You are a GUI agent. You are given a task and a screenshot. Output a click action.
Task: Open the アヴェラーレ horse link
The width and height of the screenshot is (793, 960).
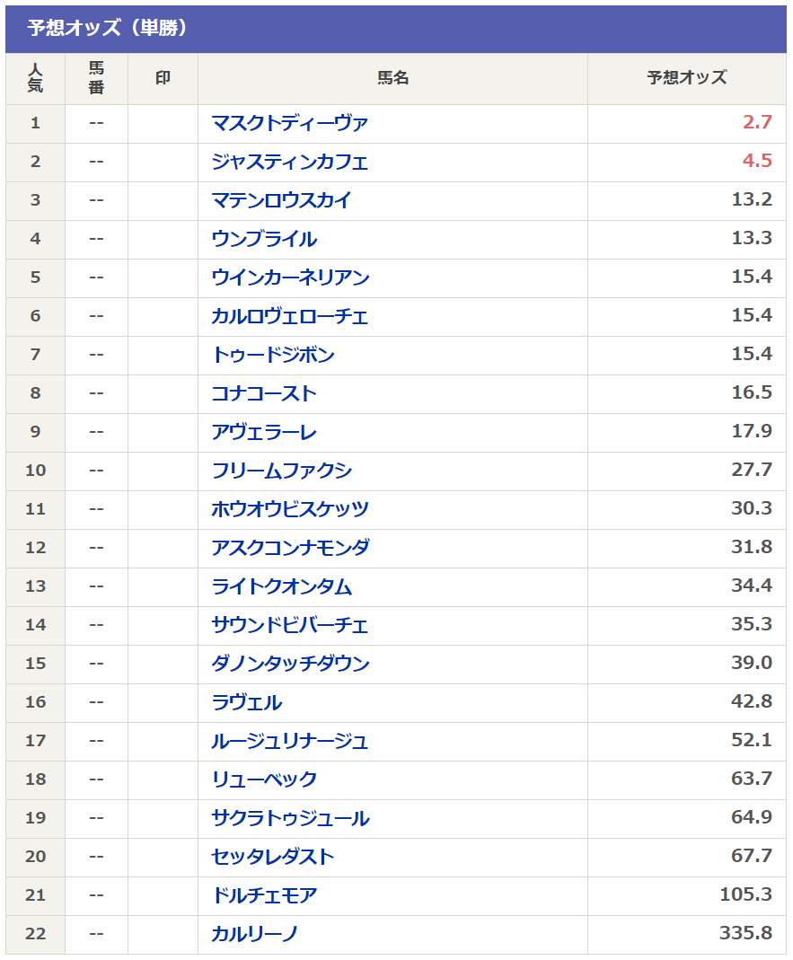click(x=264, y=432)
